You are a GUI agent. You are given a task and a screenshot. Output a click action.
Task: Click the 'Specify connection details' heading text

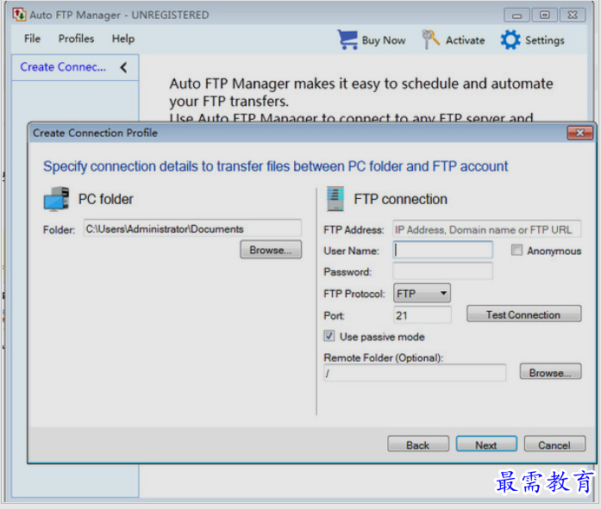coord(275,166)
